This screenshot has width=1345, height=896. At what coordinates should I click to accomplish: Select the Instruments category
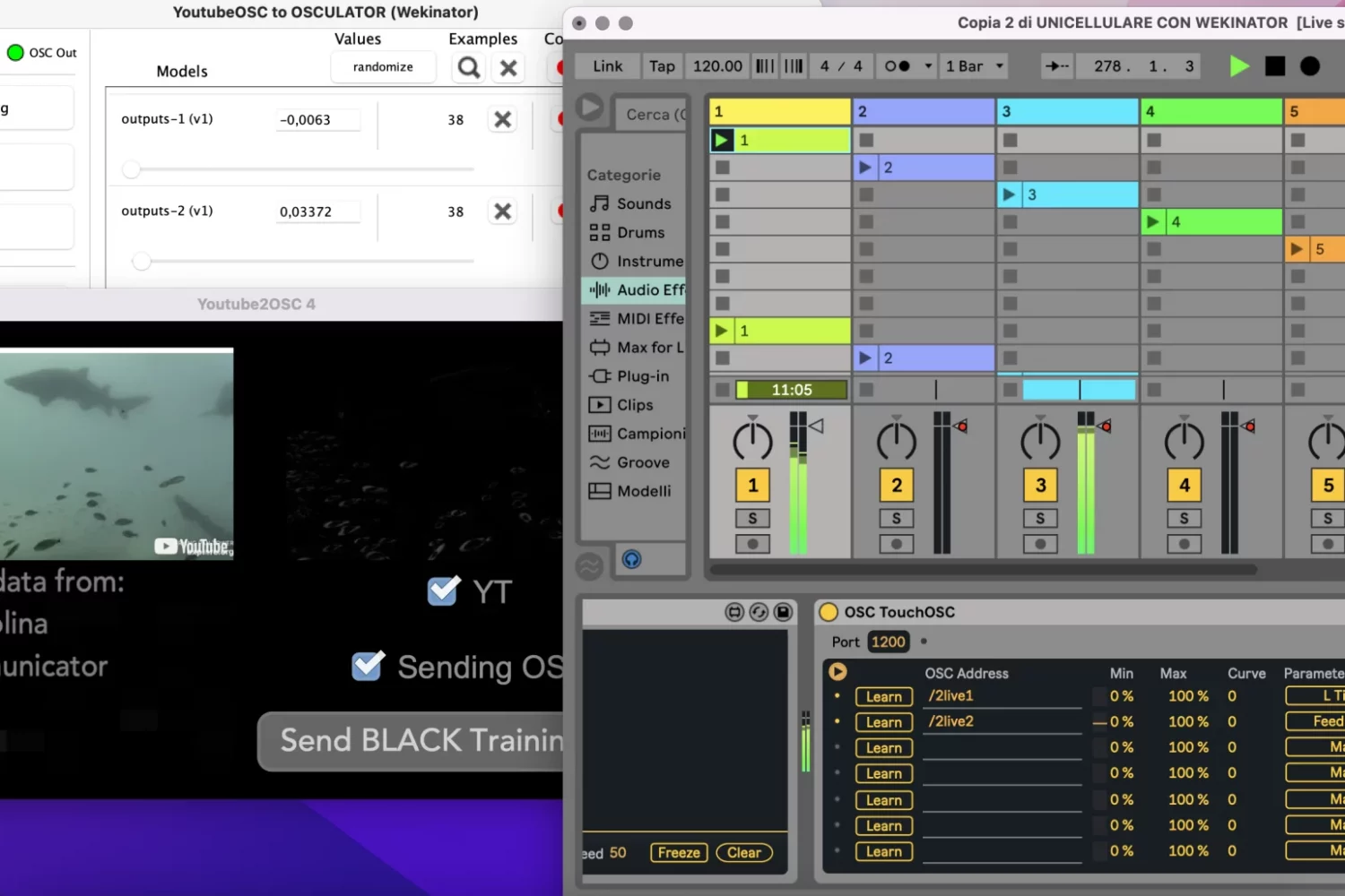(x=633, y=262)
